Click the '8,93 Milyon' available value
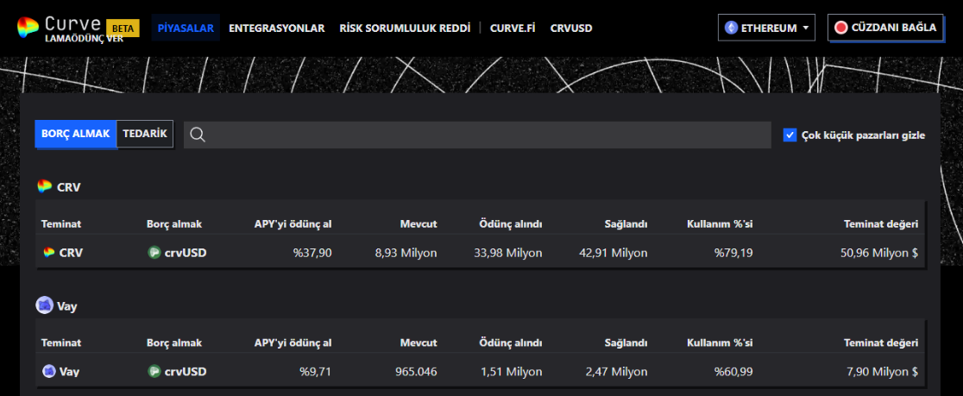This screenshot has width=963, height=396. 405,252
